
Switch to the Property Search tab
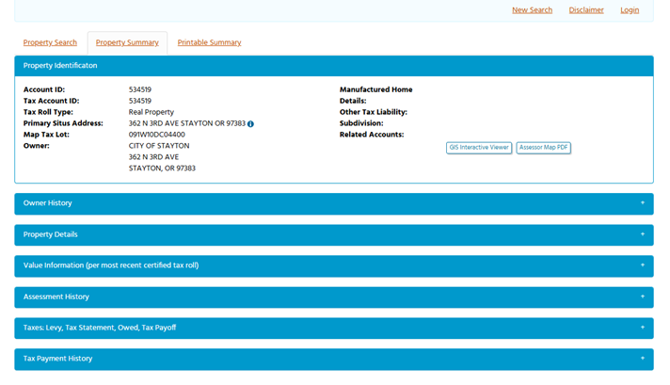50,42
